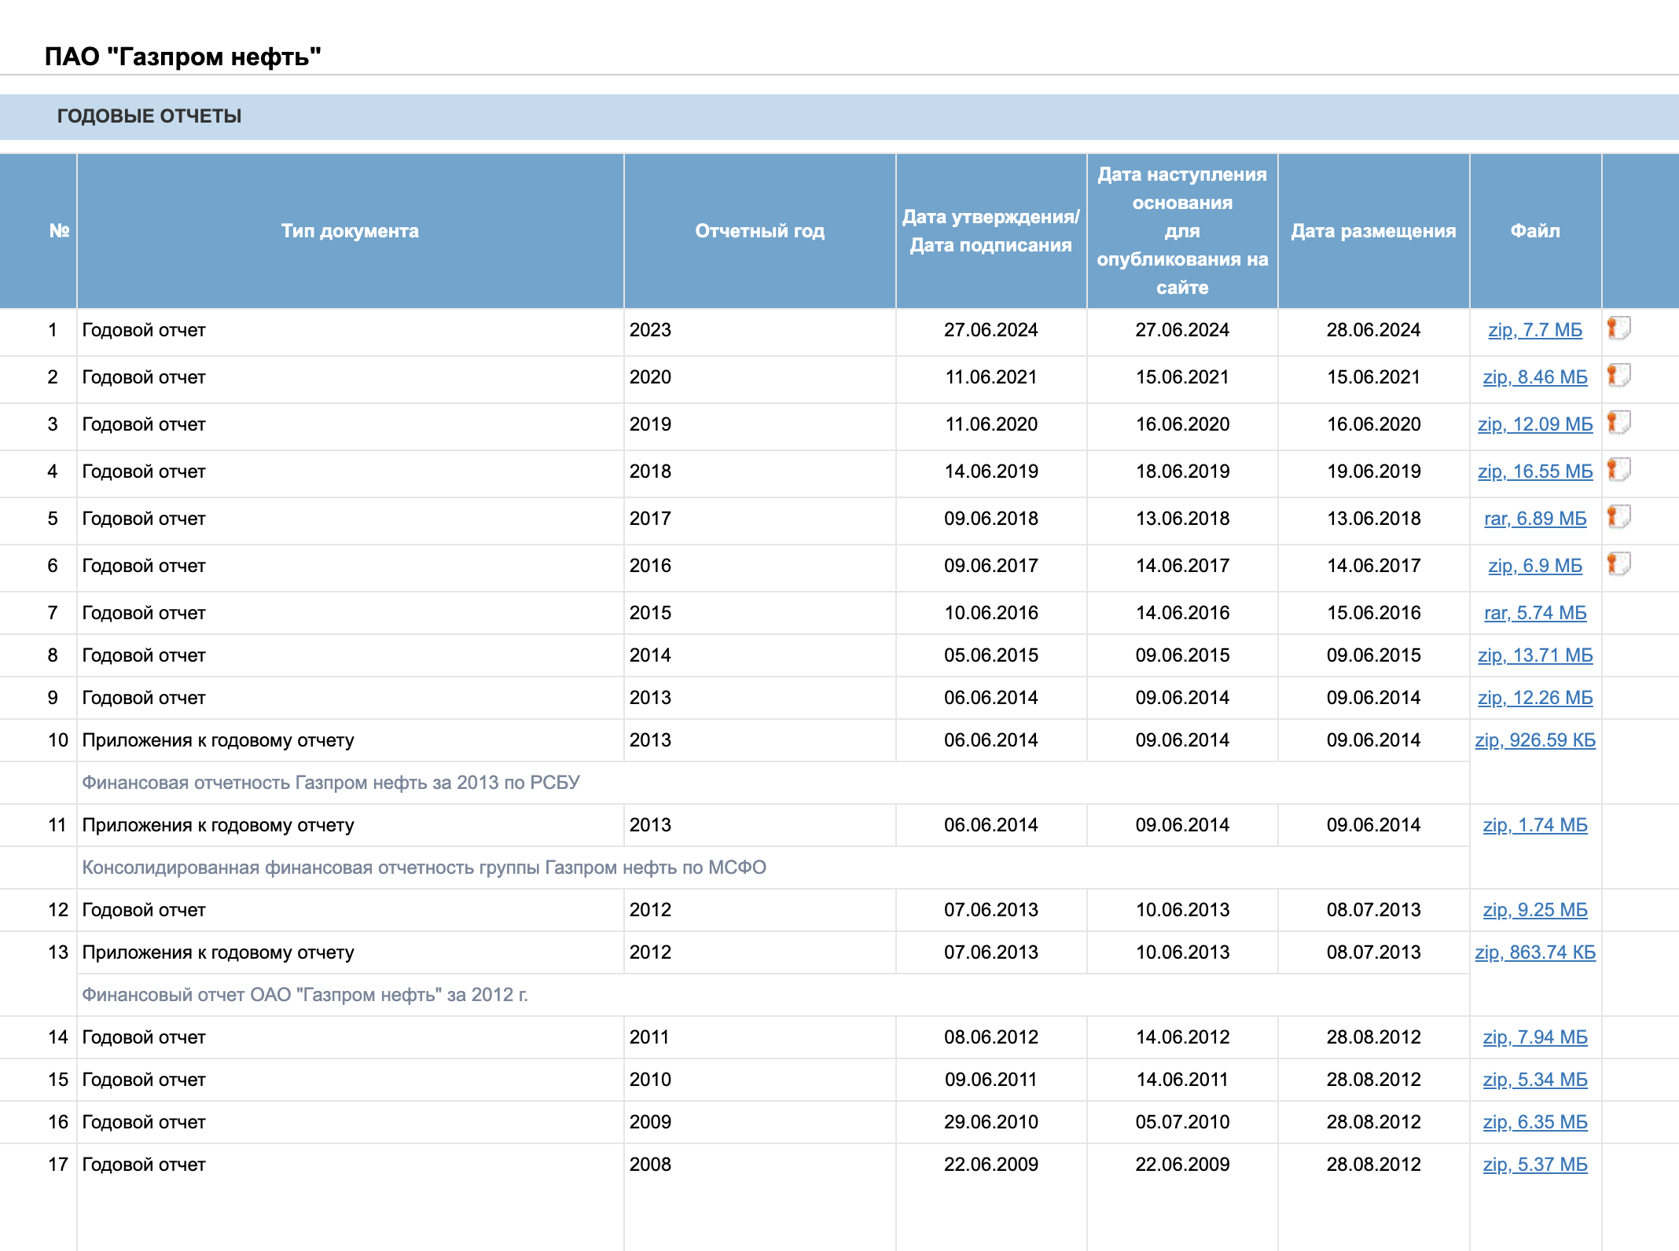Download the zip, 863.74 КБ file
The height and width of the screenshot is (1251, 1679).
coord(1535,952)
